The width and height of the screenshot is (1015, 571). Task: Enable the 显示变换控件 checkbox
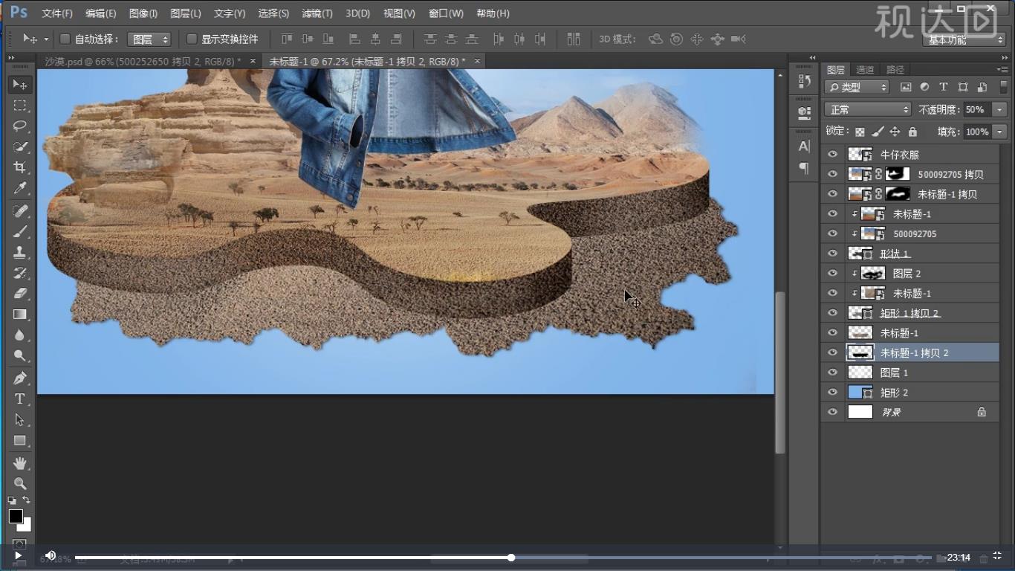[x=192, y=39]
